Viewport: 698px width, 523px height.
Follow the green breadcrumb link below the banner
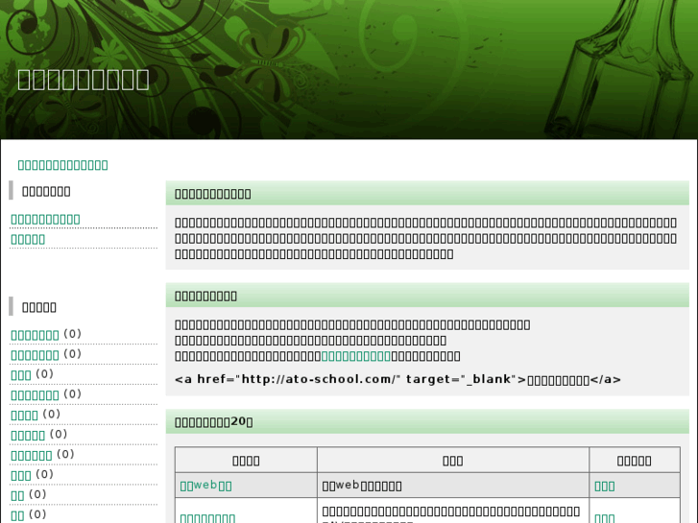62,165
